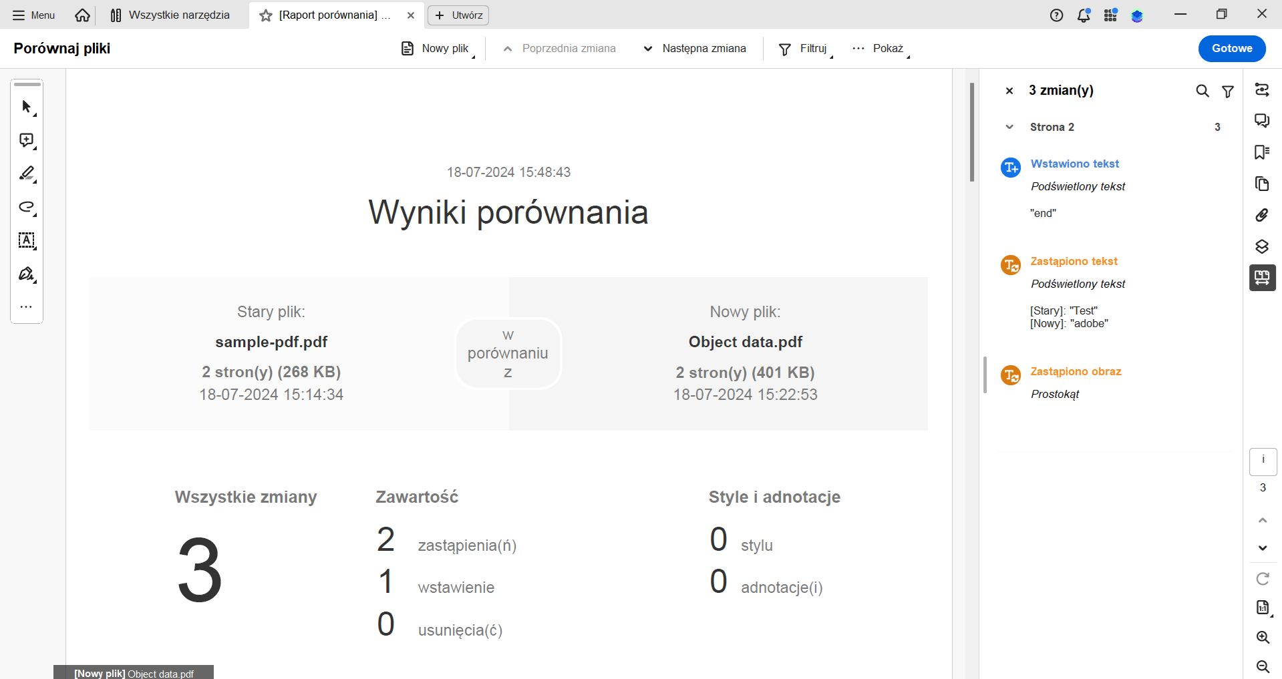The width and height of the screenshot is (1282, 679).
Task: Select the Fill and Sign tool
Action: pyautogui.click(x=27, y=274)
